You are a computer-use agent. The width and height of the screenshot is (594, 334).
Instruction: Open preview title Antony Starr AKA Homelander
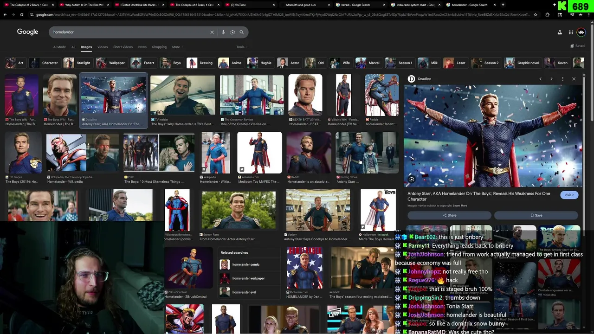click(x=478, y=196)
